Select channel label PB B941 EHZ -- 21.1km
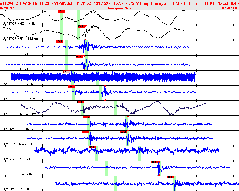This screenshot has height=191, width=239. [19, 54]
